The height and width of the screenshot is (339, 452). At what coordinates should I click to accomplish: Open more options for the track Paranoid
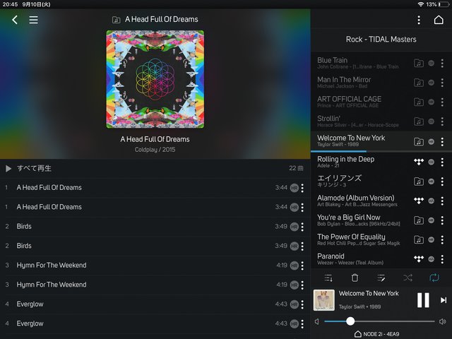(x=442, y=259)
